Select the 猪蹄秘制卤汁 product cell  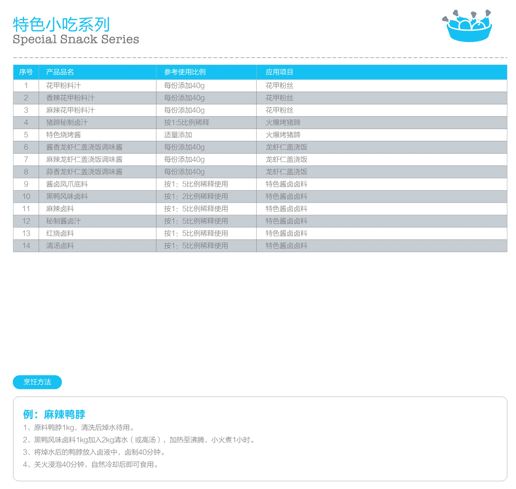pos(67,123)
